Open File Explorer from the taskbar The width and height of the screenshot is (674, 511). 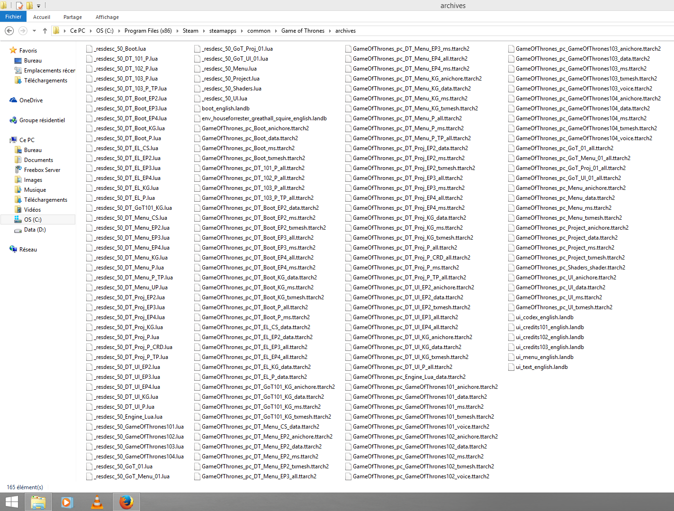coord(38,502)
